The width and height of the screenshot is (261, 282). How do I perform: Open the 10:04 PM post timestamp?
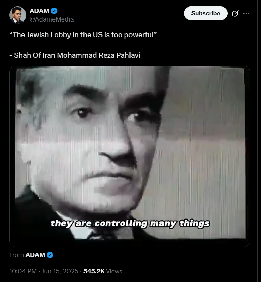click(x=23, y=271)
